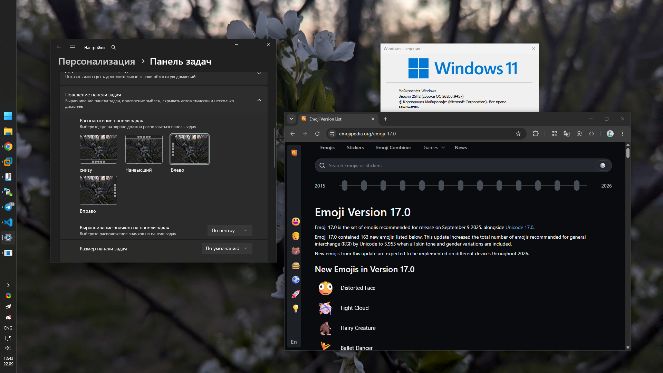Open the Fight Cloud emoji link
663x373 pixels.
pyautogui.click(x=354, y=308)
